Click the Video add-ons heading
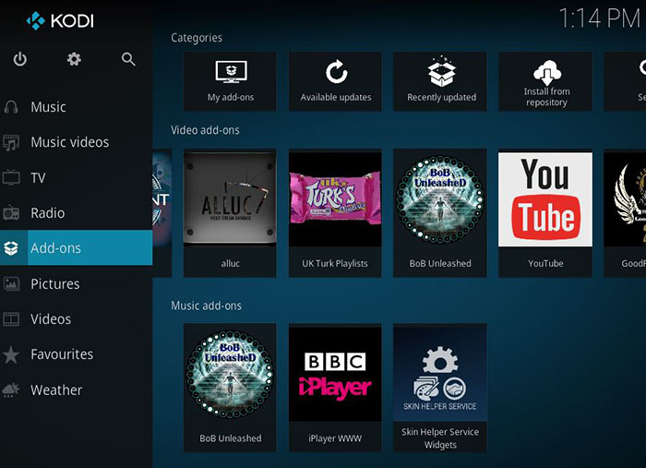The image size is (646, 468). point(205,130)
